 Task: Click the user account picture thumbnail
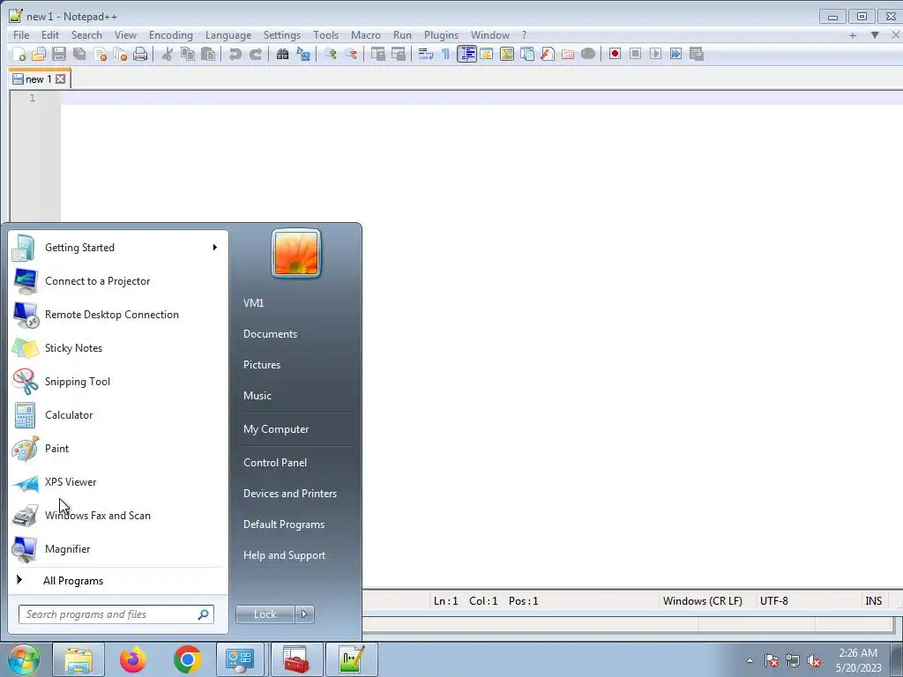tap(296, 253)
